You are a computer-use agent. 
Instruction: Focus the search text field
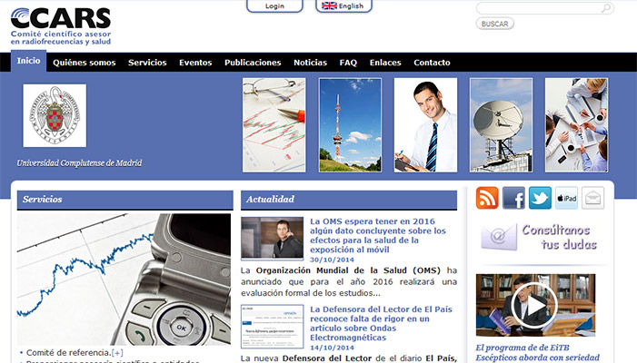[x=544, y=8]
